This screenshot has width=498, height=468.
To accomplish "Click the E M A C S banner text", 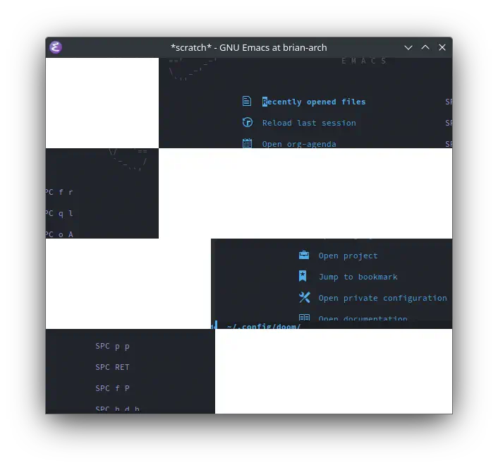I will tap(364, 61).
